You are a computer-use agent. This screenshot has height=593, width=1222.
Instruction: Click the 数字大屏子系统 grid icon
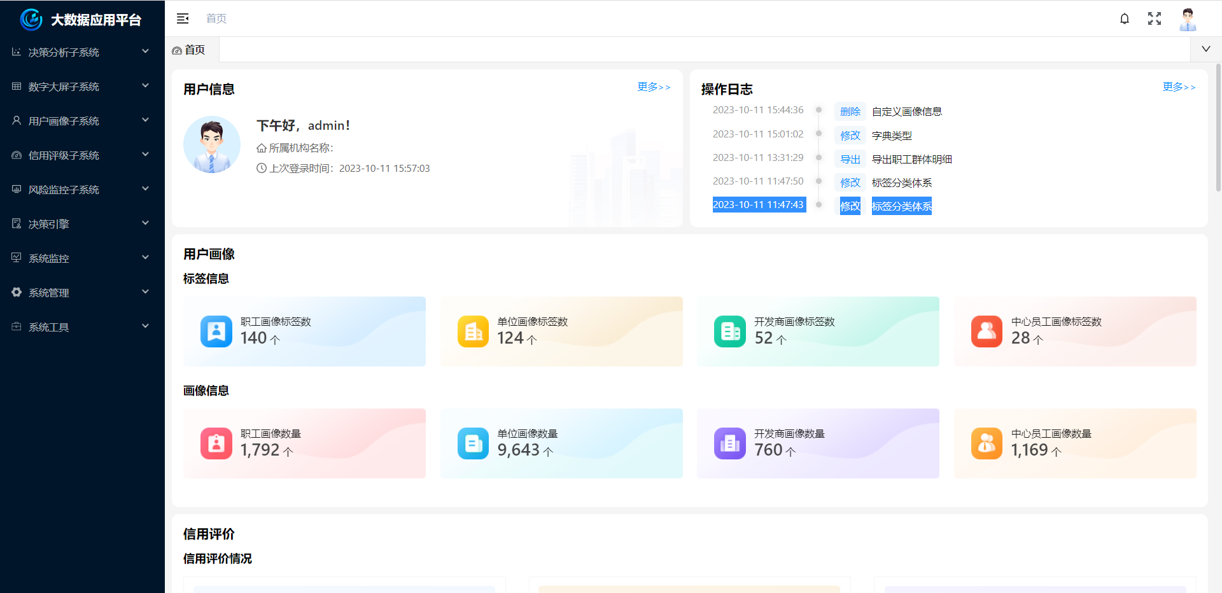tap(17, 86)
